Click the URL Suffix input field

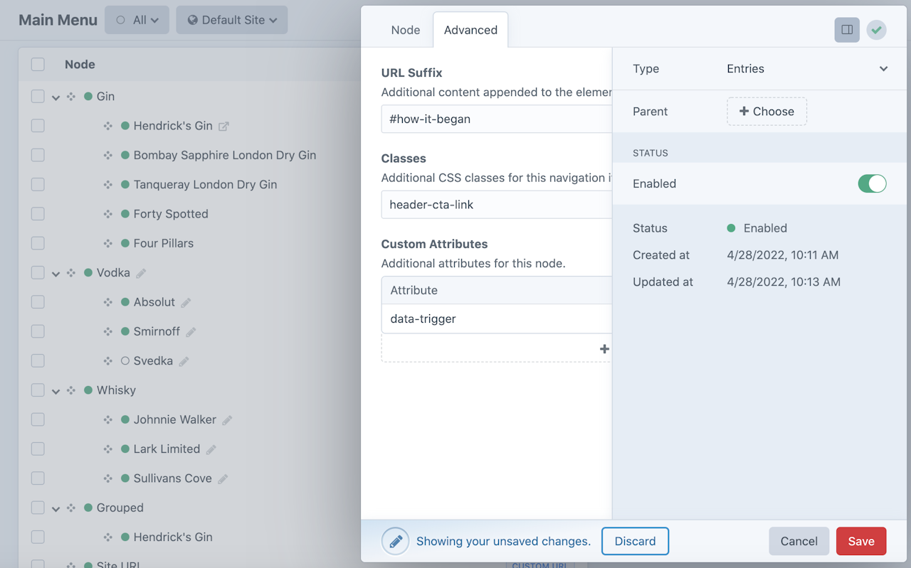497,119
